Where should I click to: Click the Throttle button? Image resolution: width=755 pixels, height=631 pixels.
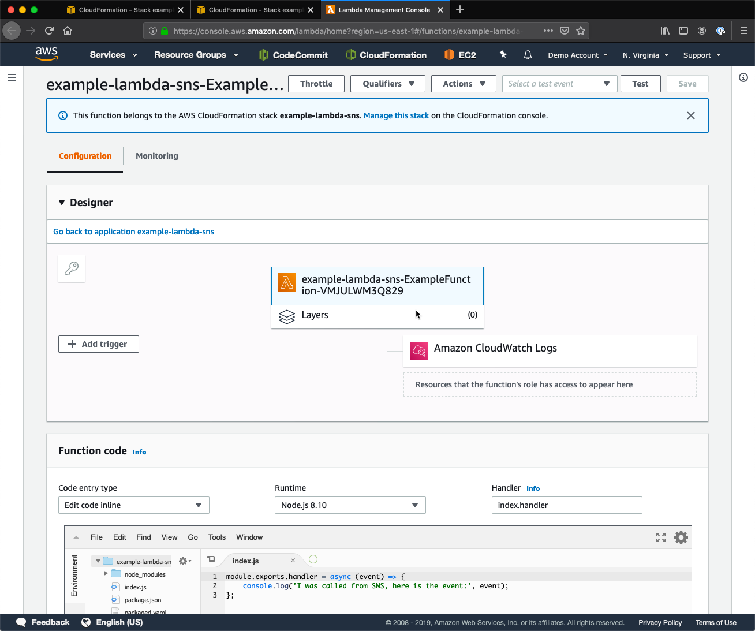316,83
